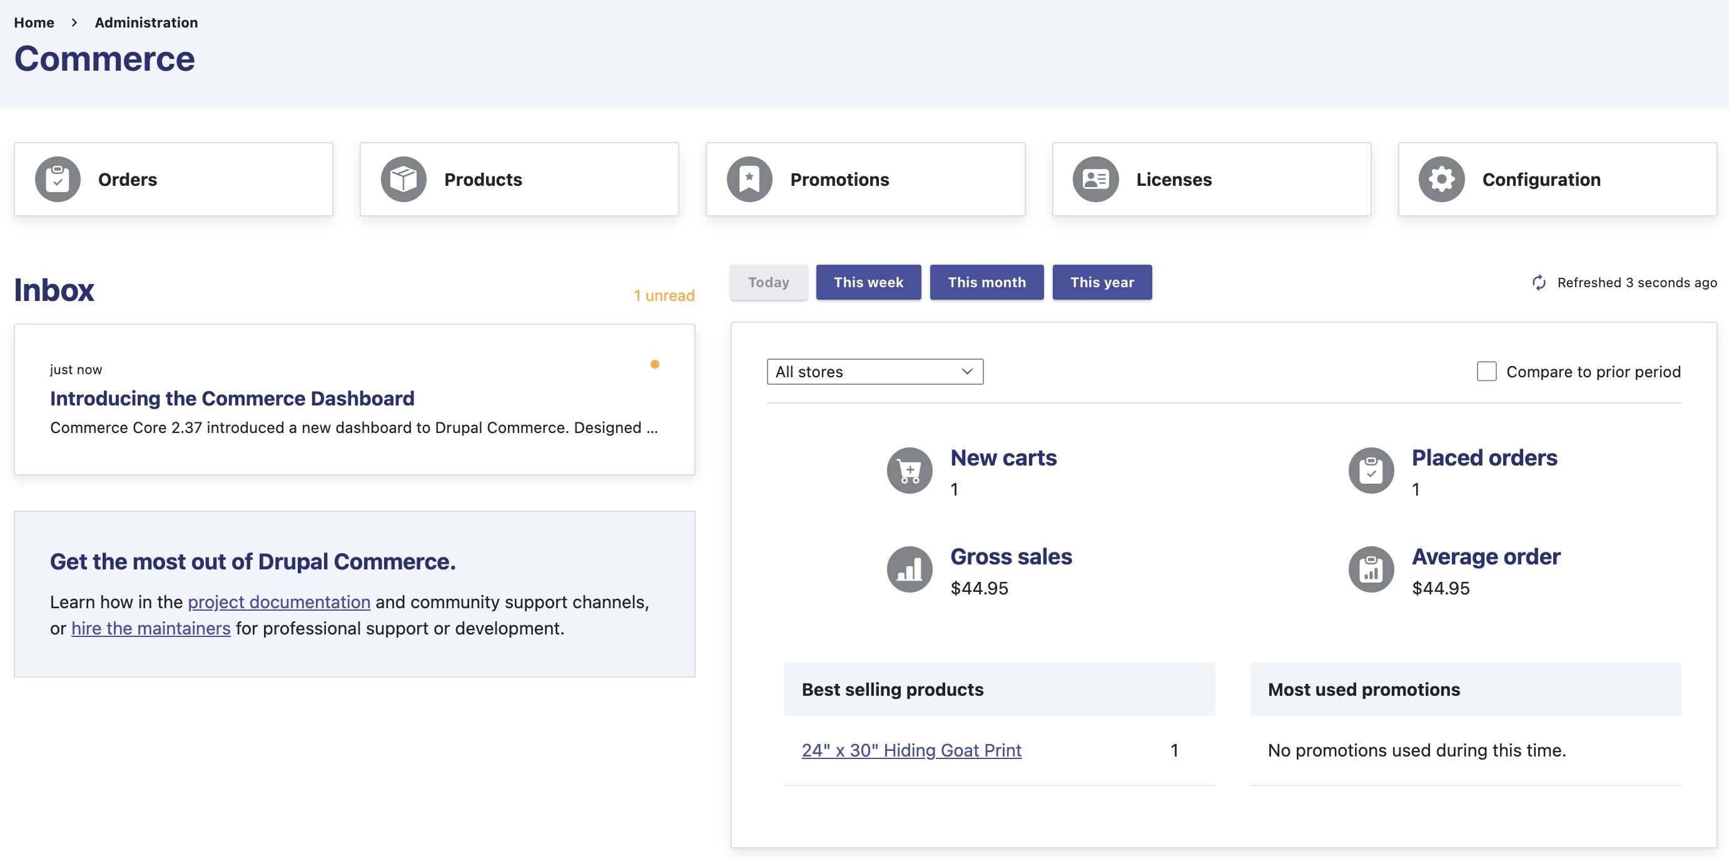Image resolution: width=1729 pixels, height=861 pixels.
Task: Click the Placed orders clipboard icon
Action: click(x=1371, y=471)
